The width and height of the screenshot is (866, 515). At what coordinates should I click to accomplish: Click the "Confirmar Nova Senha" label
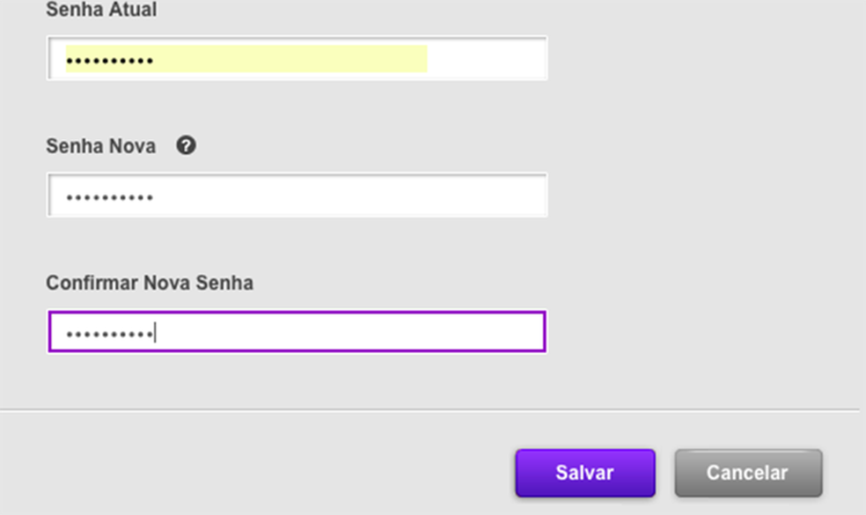[150, 283]
